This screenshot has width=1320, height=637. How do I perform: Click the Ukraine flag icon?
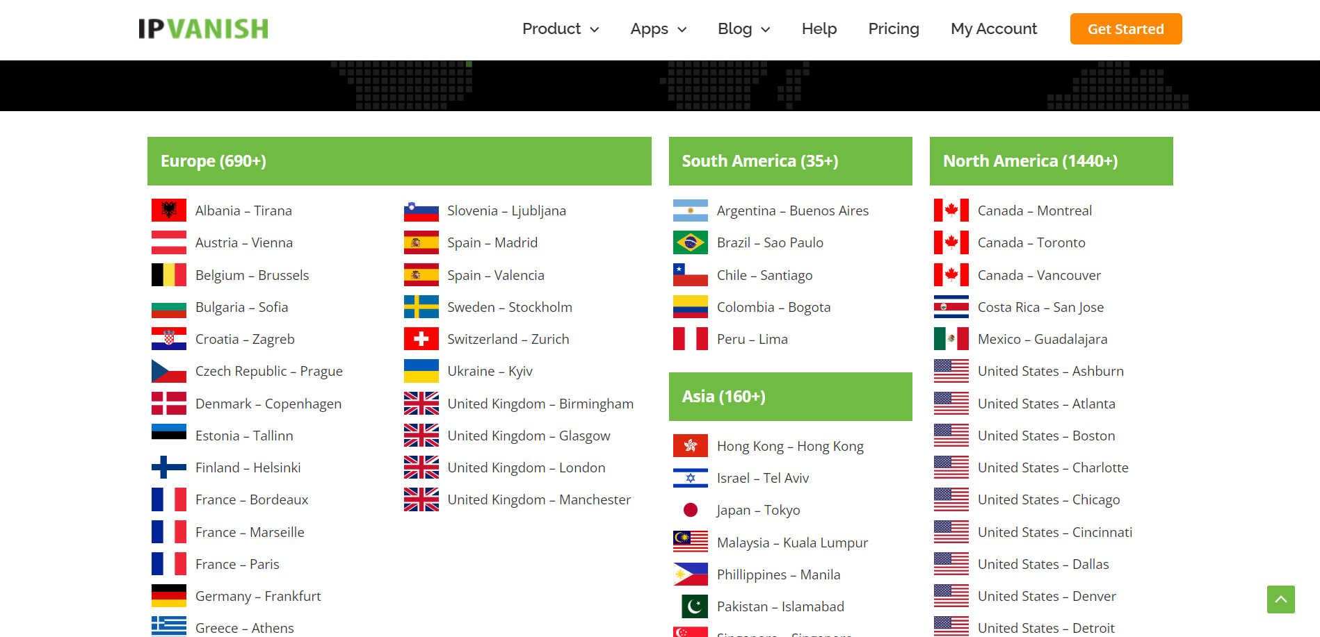click(x=421, y=370)
